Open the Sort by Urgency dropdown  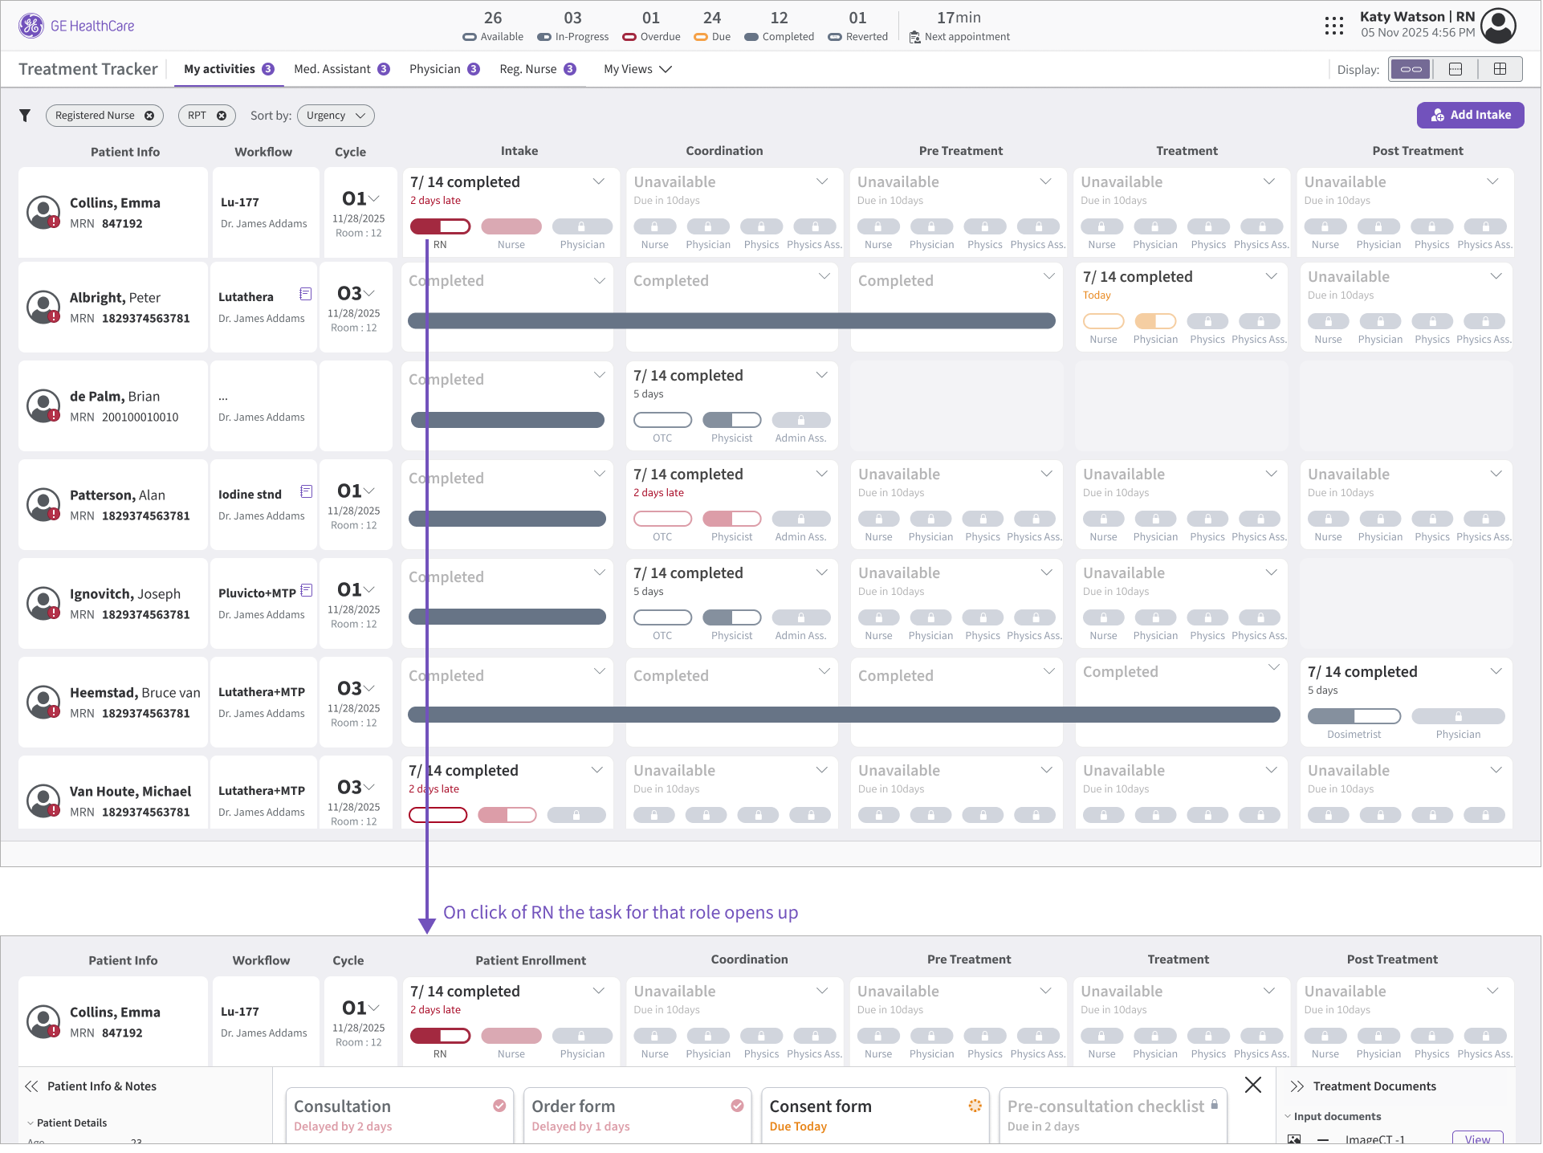coord(336,116)
